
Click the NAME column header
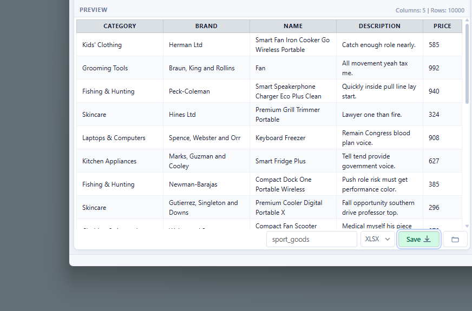coord(293,26)
